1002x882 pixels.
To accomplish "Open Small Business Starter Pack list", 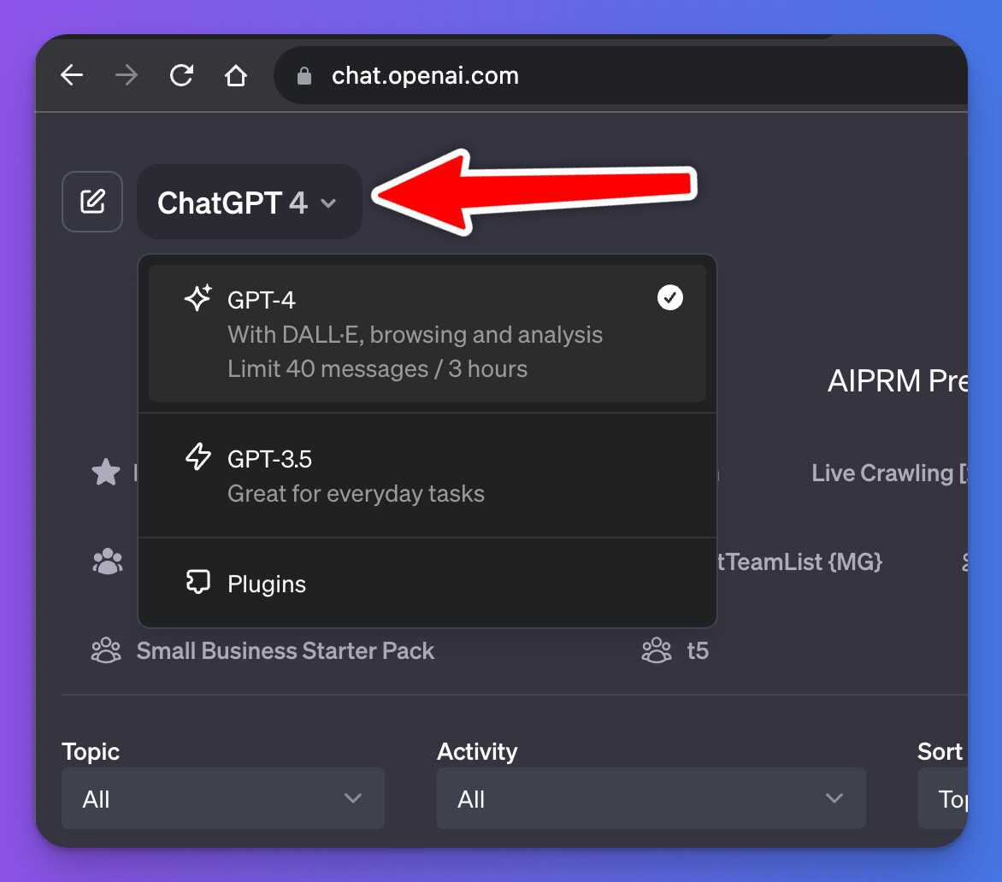I will tap(285, 651).
